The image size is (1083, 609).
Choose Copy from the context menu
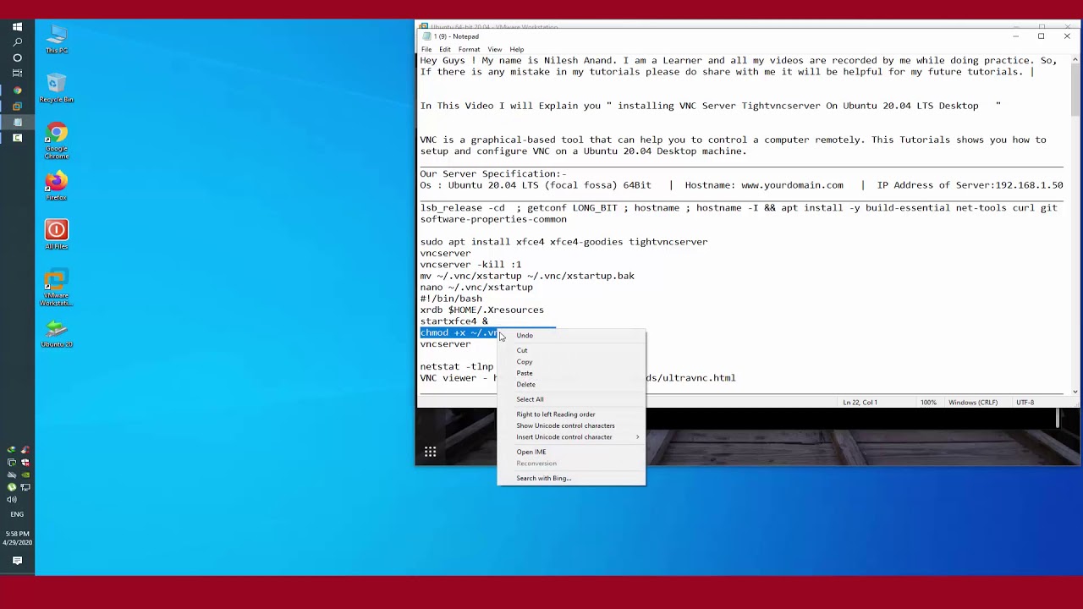(x=571, y=362)
